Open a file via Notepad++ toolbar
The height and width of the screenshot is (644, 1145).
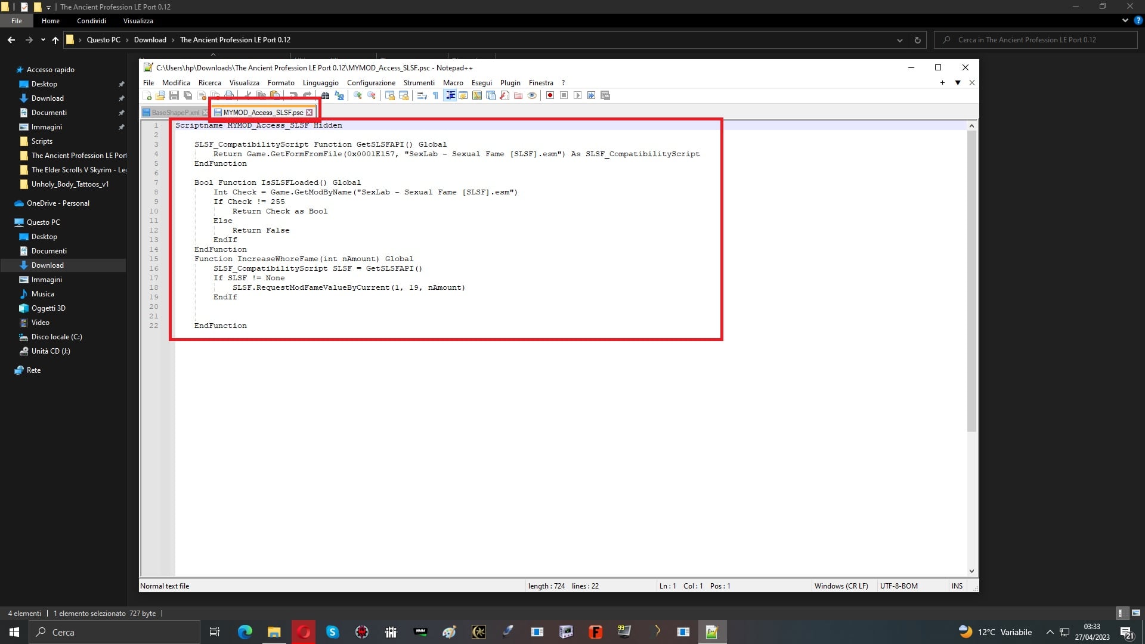click(x=160, y=95)
